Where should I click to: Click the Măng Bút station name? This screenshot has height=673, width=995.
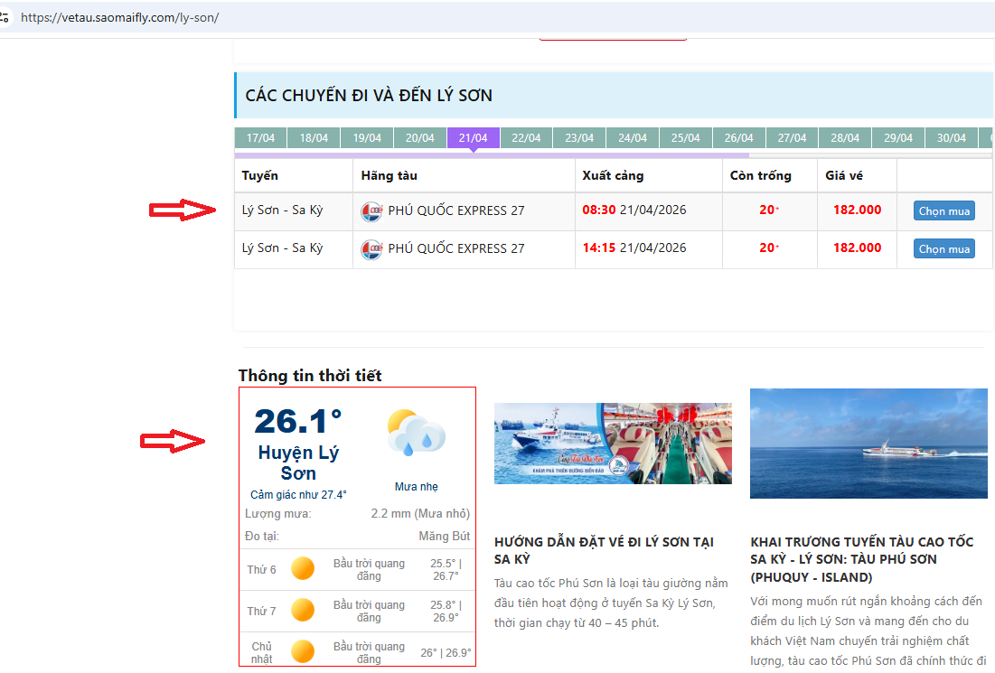coord(445,536)
